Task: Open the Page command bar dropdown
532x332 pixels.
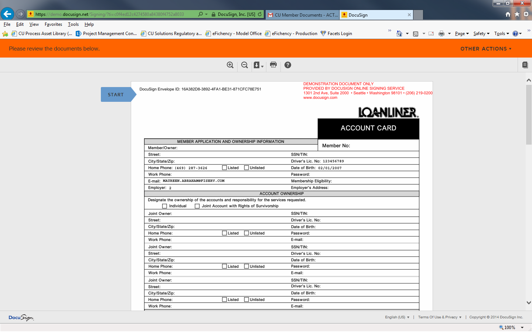Action: click(x=462, y=34)
